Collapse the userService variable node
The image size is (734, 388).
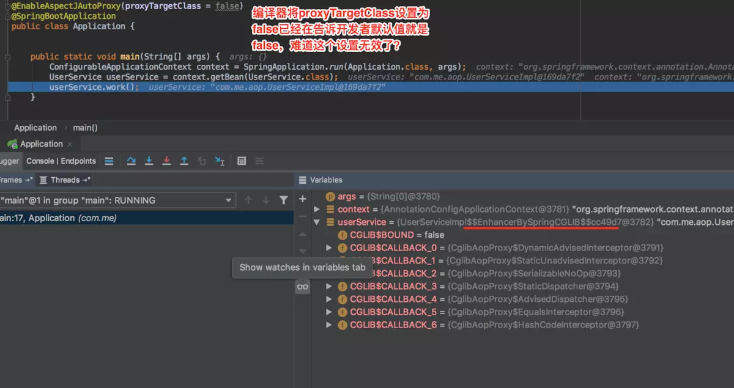pos(317,222)
